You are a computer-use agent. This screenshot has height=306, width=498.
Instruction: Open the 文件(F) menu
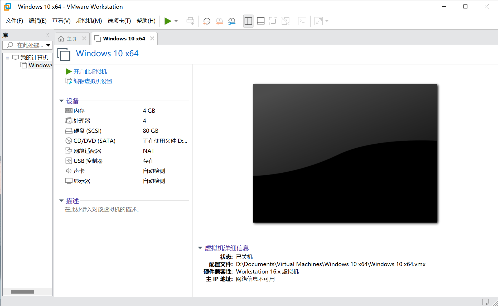pos(14,21)
